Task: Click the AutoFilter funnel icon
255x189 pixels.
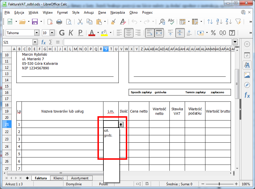Action: pyautogui.click(x=238, y=22)
